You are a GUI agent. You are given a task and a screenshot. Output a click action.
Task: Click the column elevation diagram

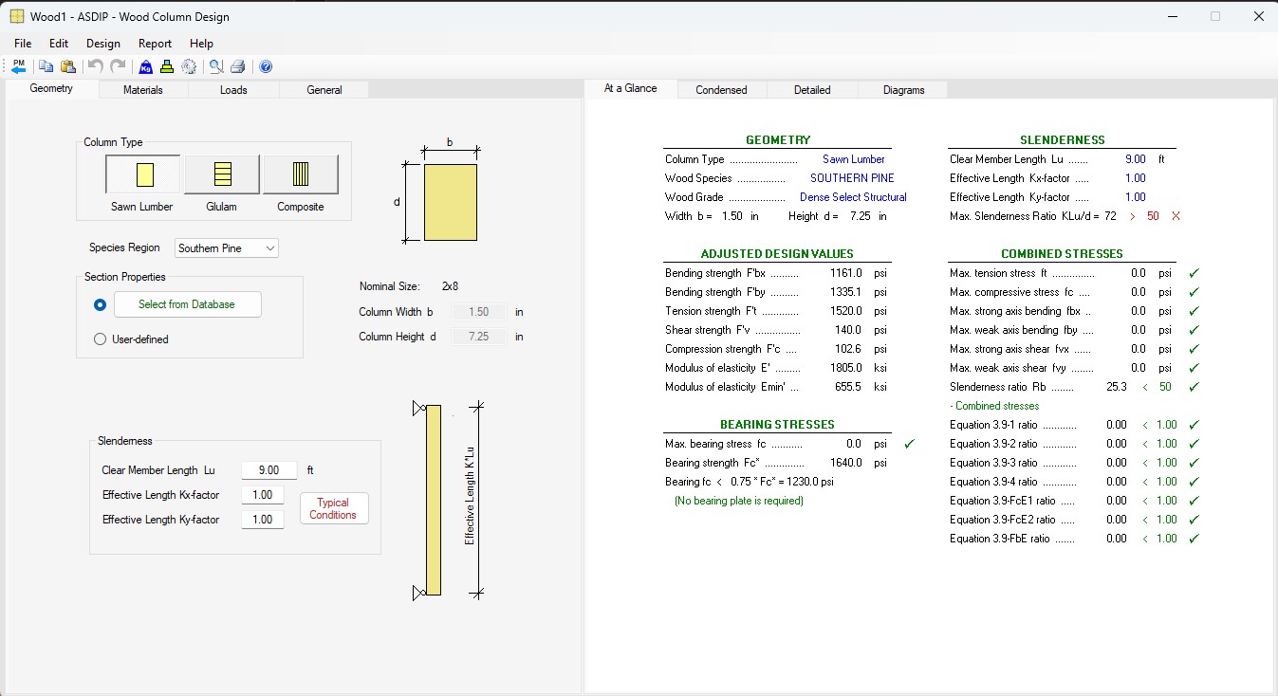tap(434, 500)
